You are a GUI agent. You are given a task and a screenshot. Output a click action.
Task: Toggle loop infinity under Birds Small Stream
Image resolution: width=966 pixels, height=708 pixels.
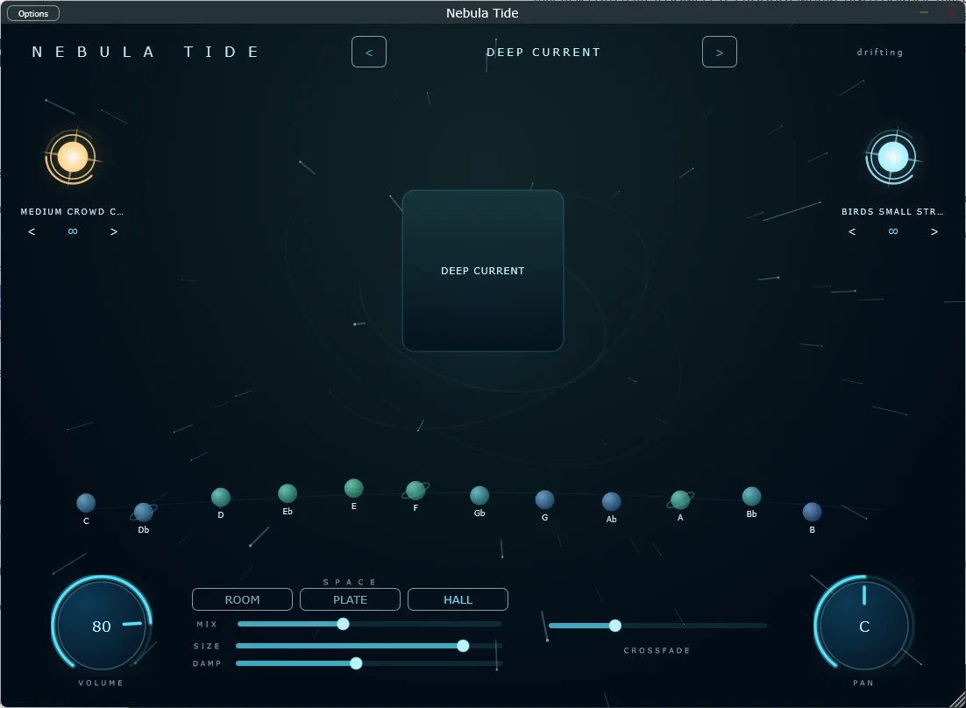(893, 231)
